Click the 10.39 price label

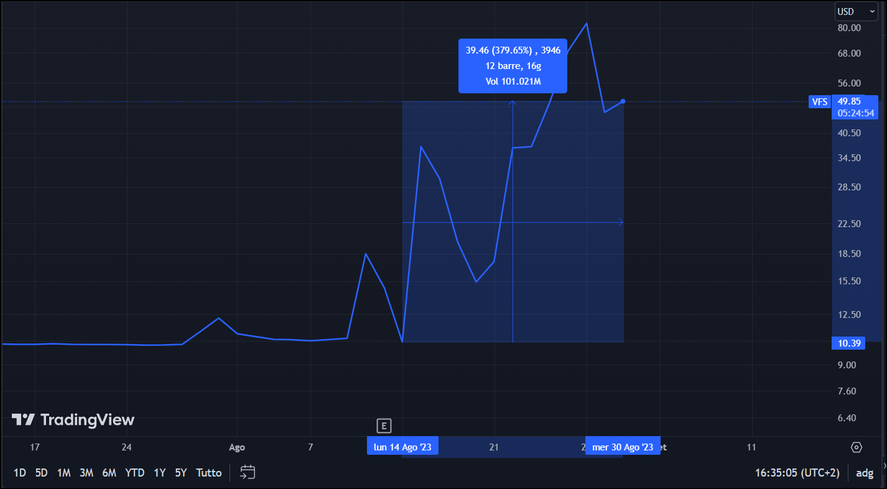[848, 343]
